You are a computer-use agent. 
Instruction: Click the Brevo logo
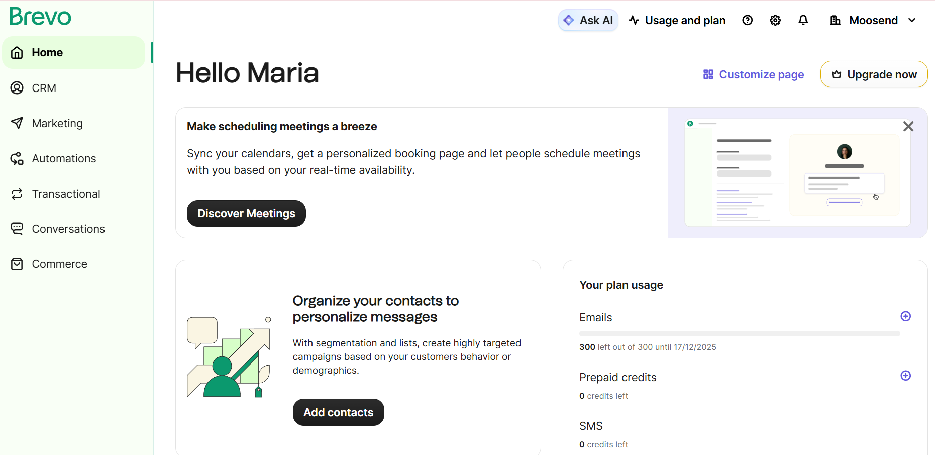(40, 17)
